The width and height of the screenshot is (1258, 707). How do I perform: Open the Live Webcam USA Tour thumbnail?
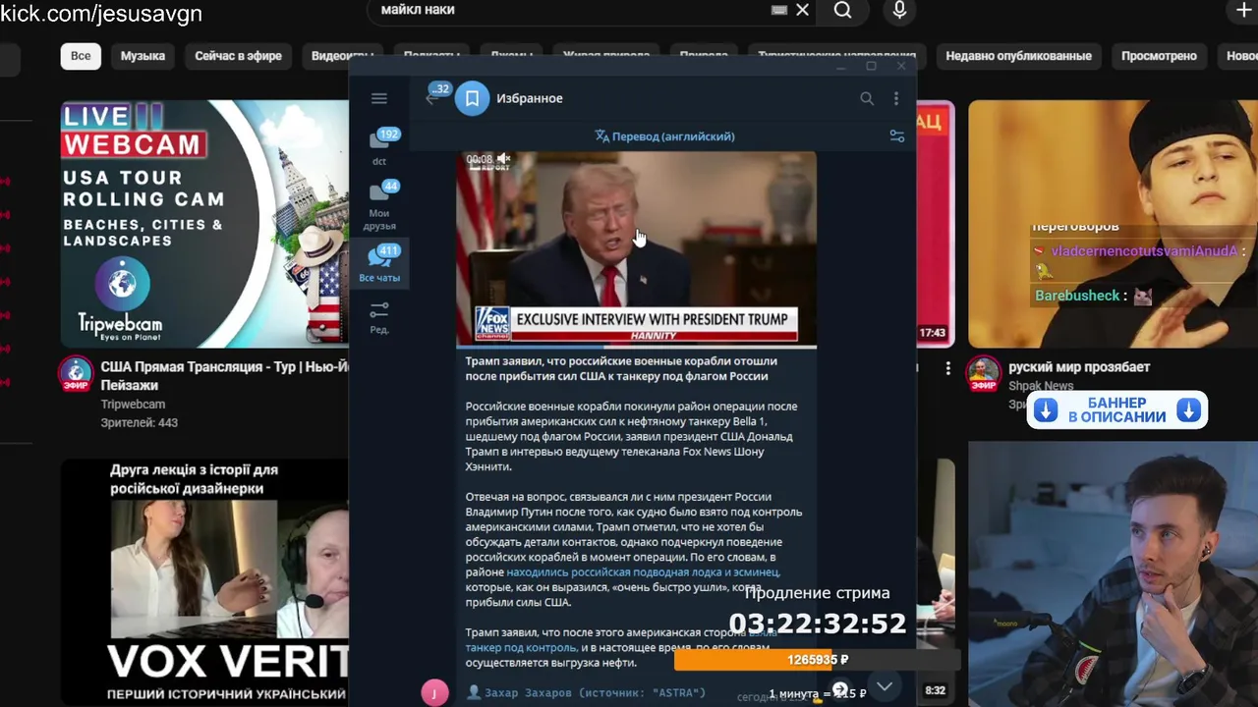[x=204, y=224]
